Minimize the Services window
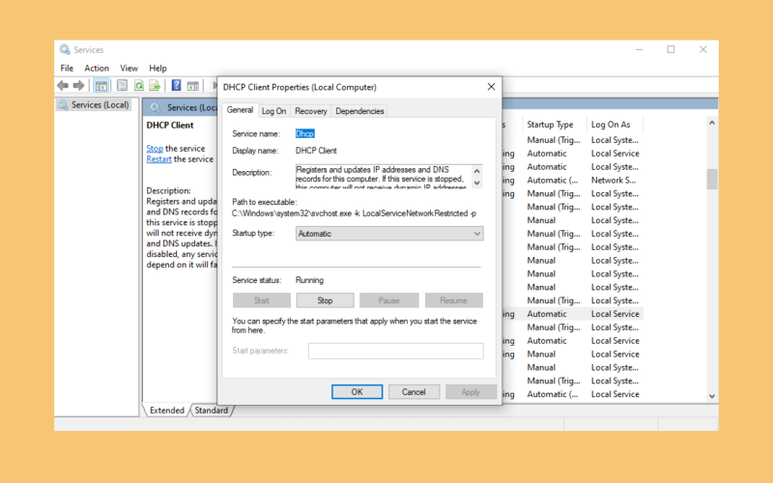The image size is (773, 483). pos(640,49)
